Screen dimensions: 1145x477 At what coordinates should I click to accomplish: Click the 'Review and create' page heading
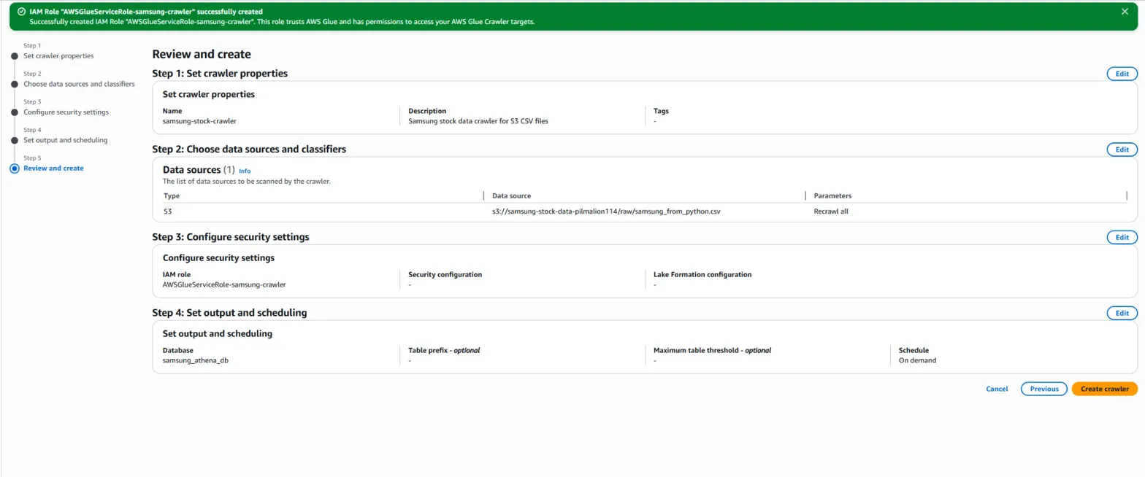pyautogui.click(x=201, y=54)
